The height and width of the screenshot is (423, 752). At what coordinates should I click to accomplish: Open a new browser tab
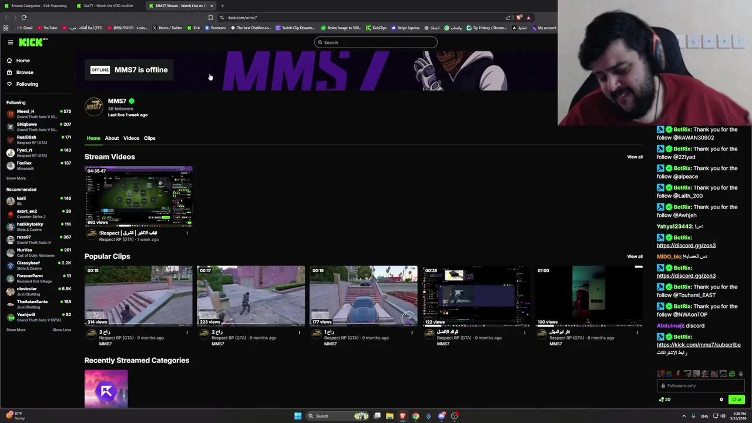click(222, 6)
